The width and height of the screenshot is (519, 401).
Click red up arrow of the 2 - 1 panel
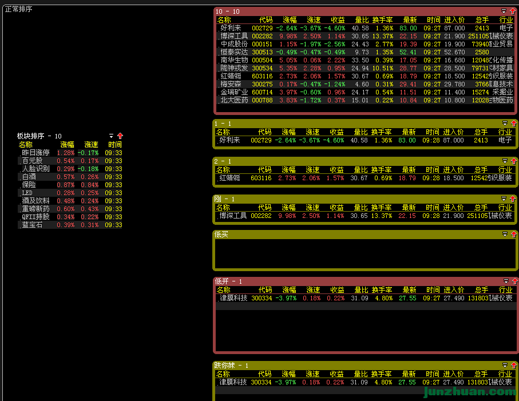click(513, 161)
